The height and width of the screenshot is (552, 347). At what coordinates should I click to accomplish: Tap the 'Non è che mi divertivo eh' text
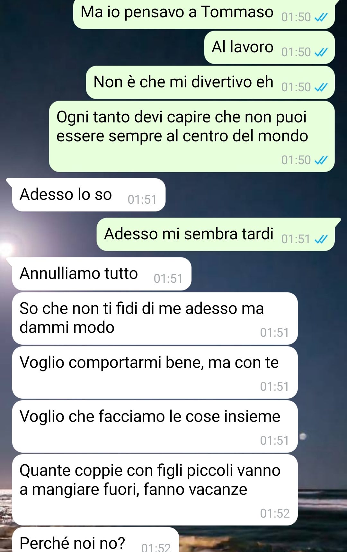(x=183, y=82)
